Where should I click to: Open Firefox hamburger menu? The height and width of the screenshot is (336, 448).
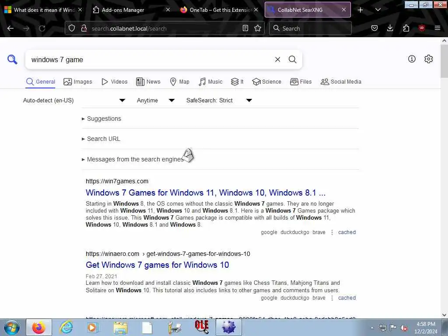point(437,28)
